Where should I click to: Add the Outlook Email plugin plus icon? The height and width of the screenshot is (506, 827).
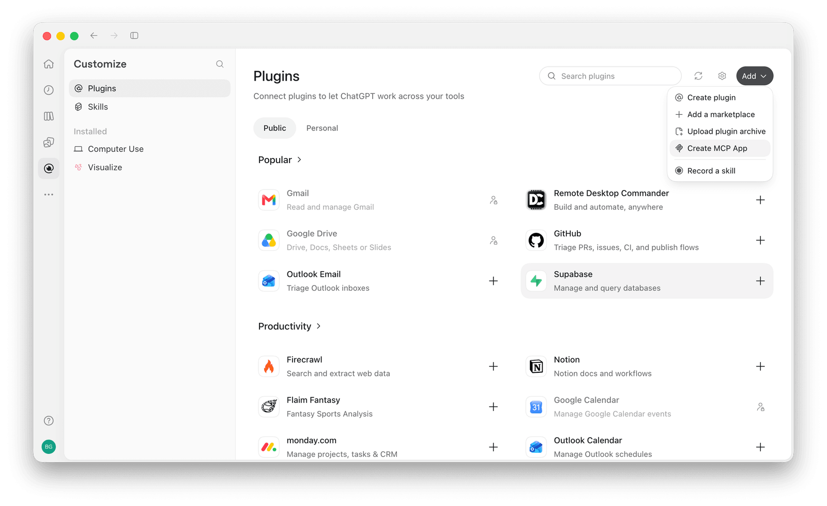point(494,281)
